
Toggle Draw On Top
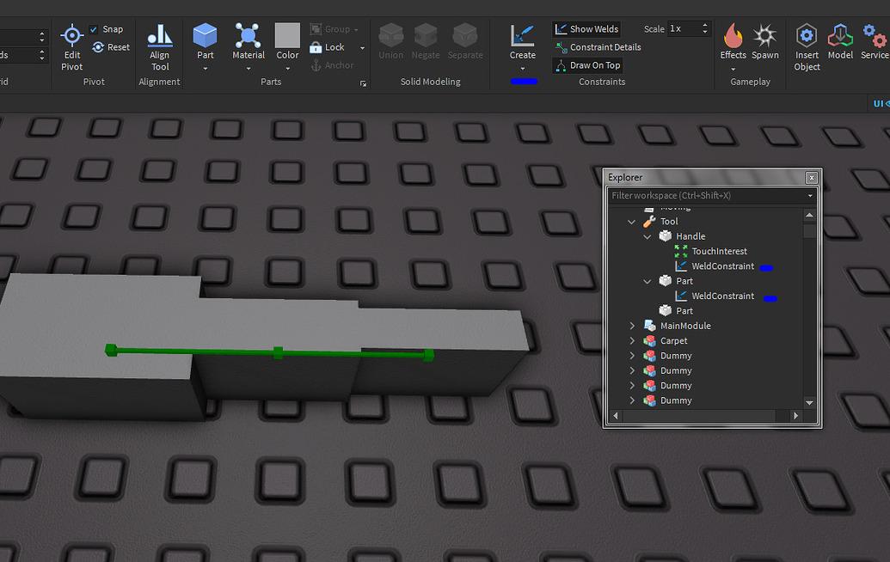click(587, 65)
